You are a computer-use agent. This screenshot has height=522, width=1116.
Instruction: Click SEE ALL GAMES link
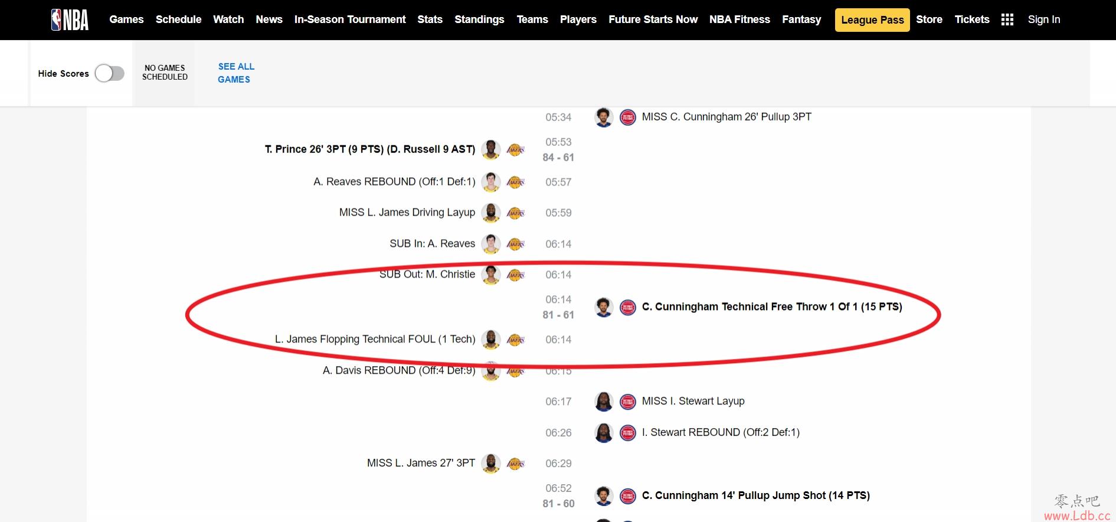click(236, 73)
